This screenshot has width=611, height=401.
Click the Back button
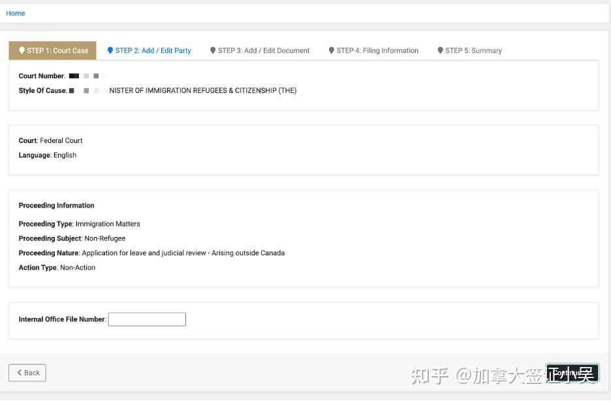(x=27, y=373)
